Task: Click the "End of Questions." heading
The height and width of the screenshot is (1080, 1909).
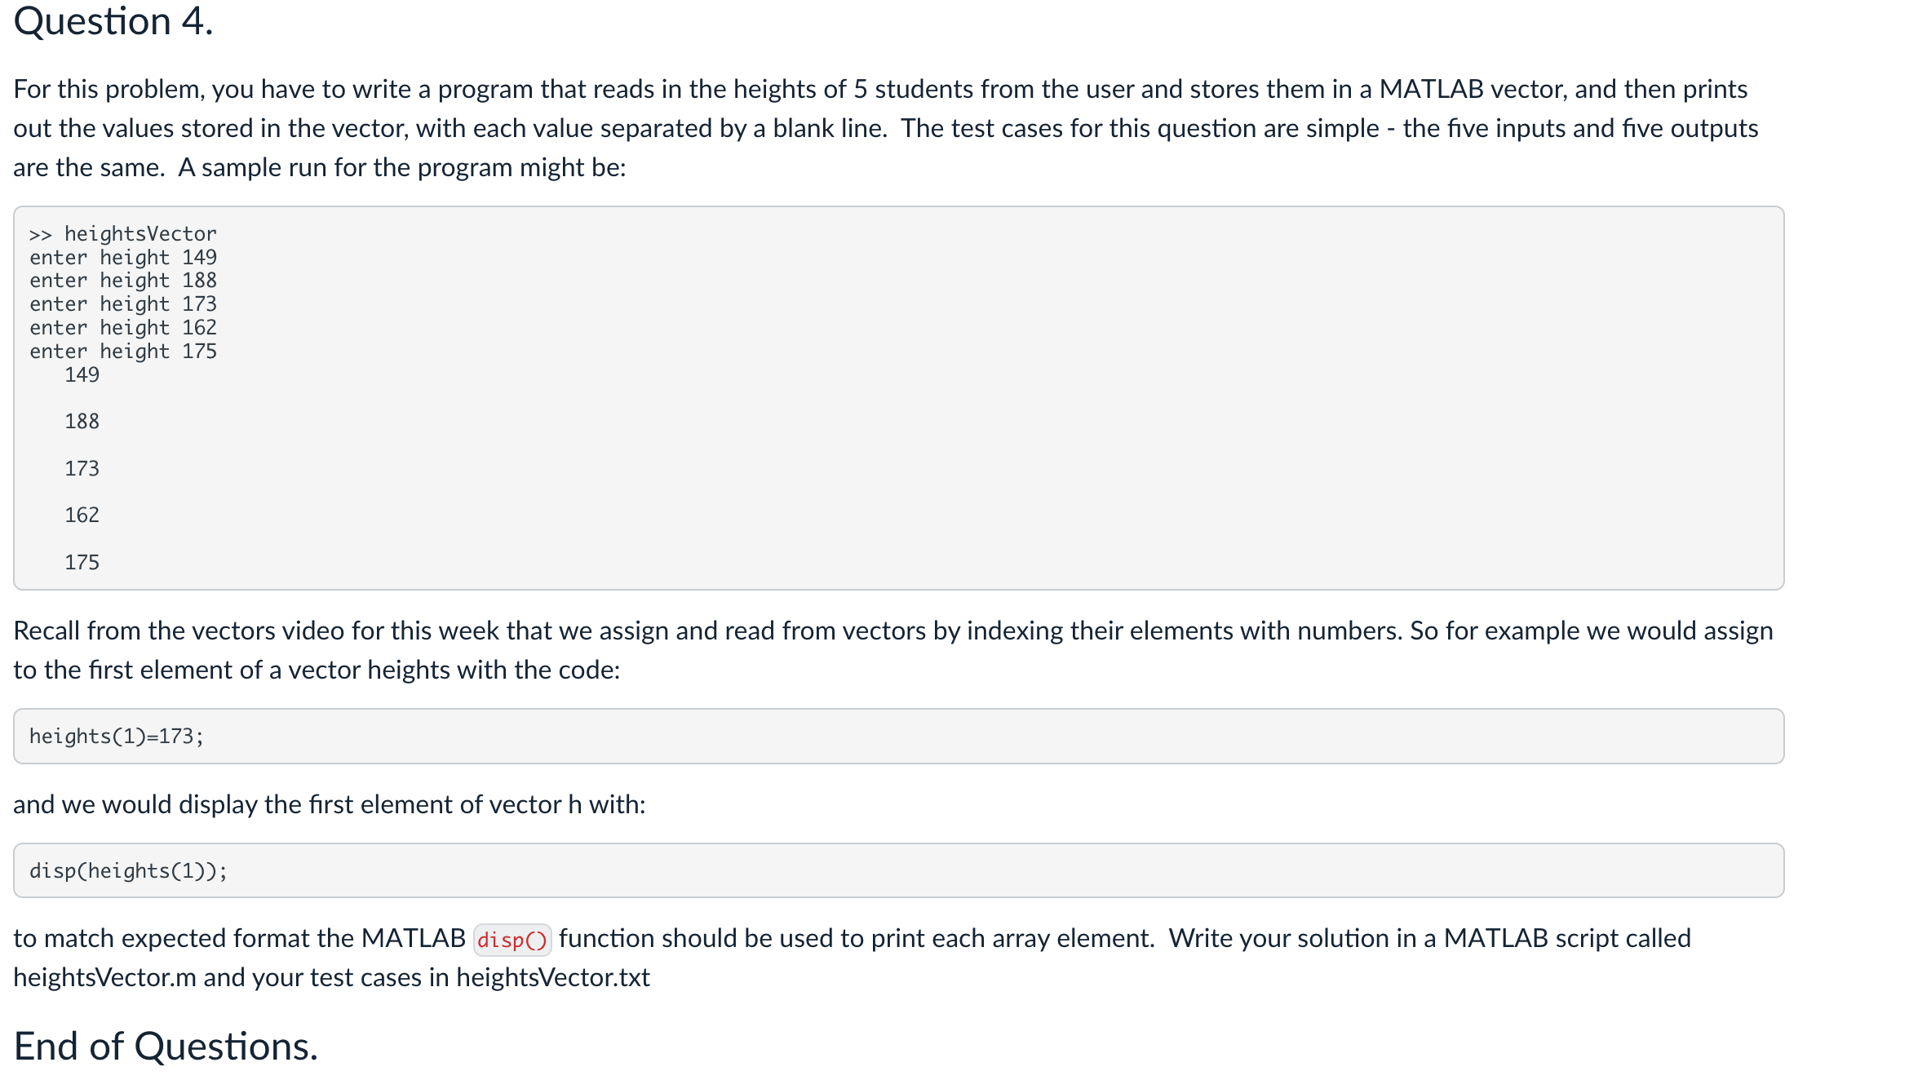Action: coord(166,1046)
